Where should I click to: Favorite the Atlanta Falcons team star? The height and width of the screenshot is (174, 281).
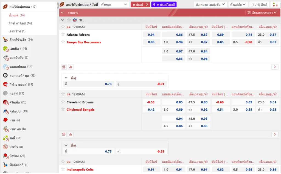tap(63, 35)
